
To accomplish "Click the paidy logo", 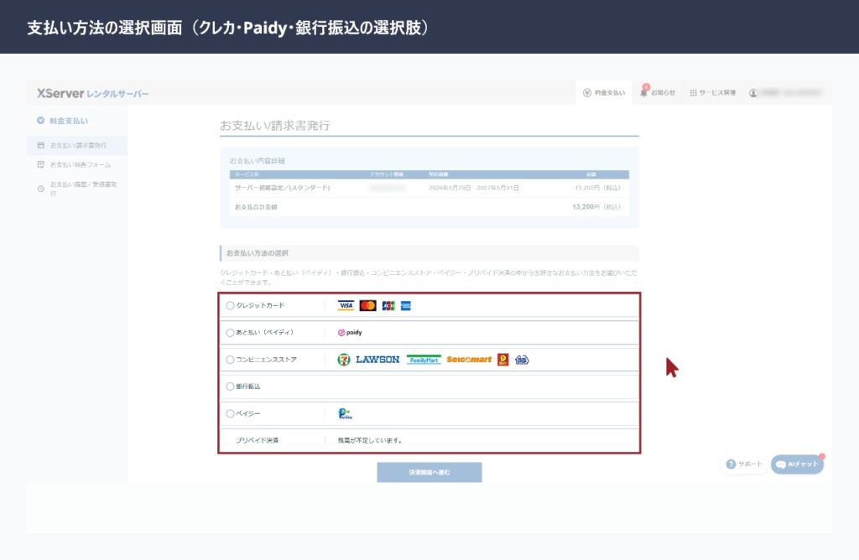I will pyautogui.click(x=350, y=332).
